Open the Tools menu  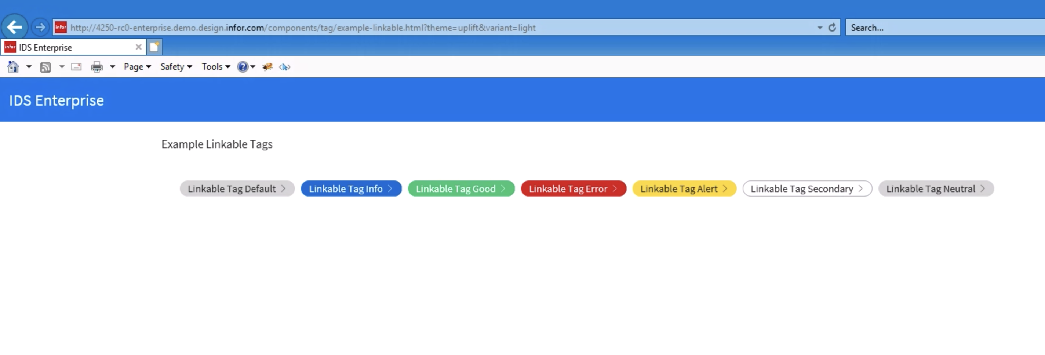[216, 66]
